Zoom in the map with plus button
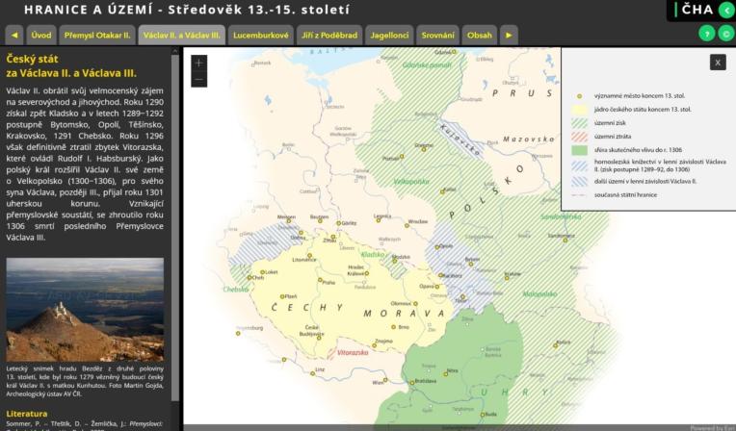 (199, 63)
